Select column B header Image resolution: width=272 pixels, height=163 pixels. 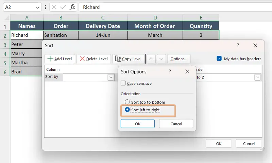[61, 18]
